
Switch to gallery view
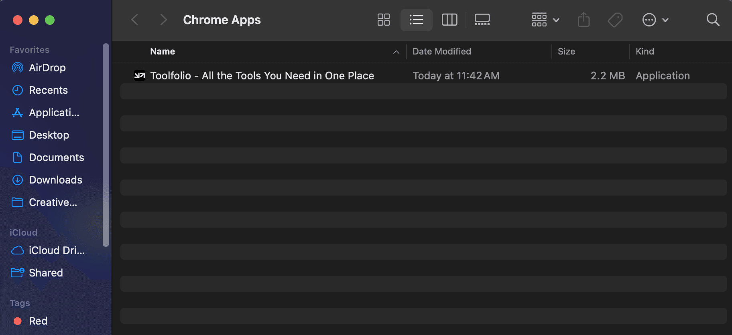[x=482, y=20]
